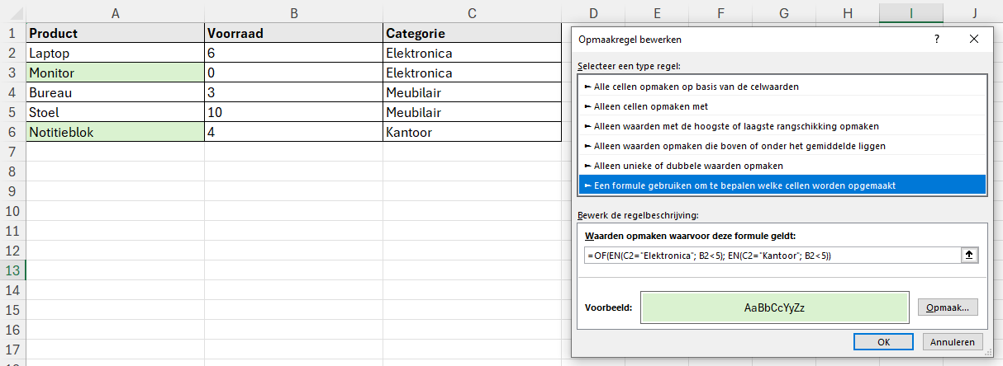The image size is (1003, 366).
Task: Click the collapse dialog icon beside formula field
Action: 969,256
